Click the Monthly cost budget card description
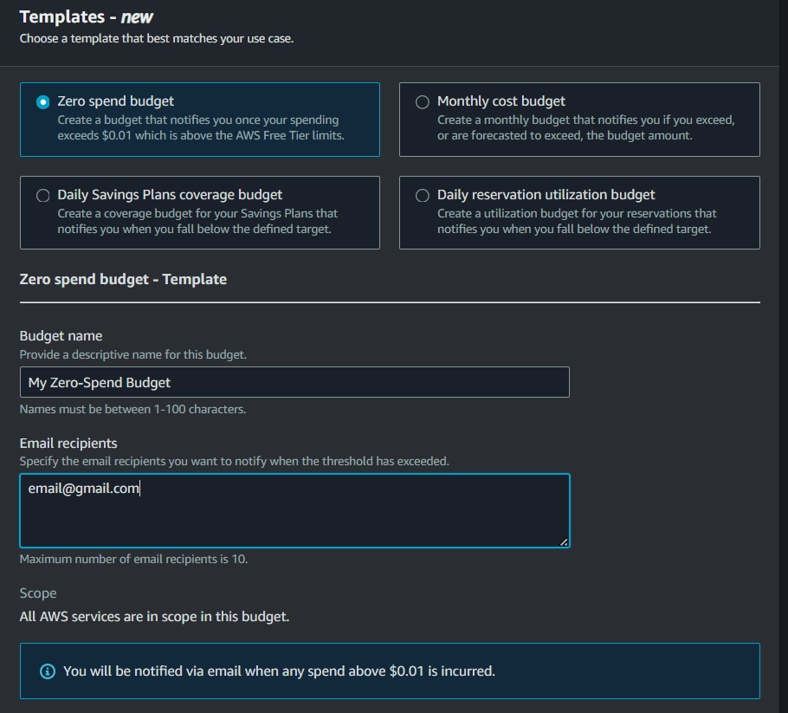The height and width of the screenshot is (713, 788). [585, 127]
